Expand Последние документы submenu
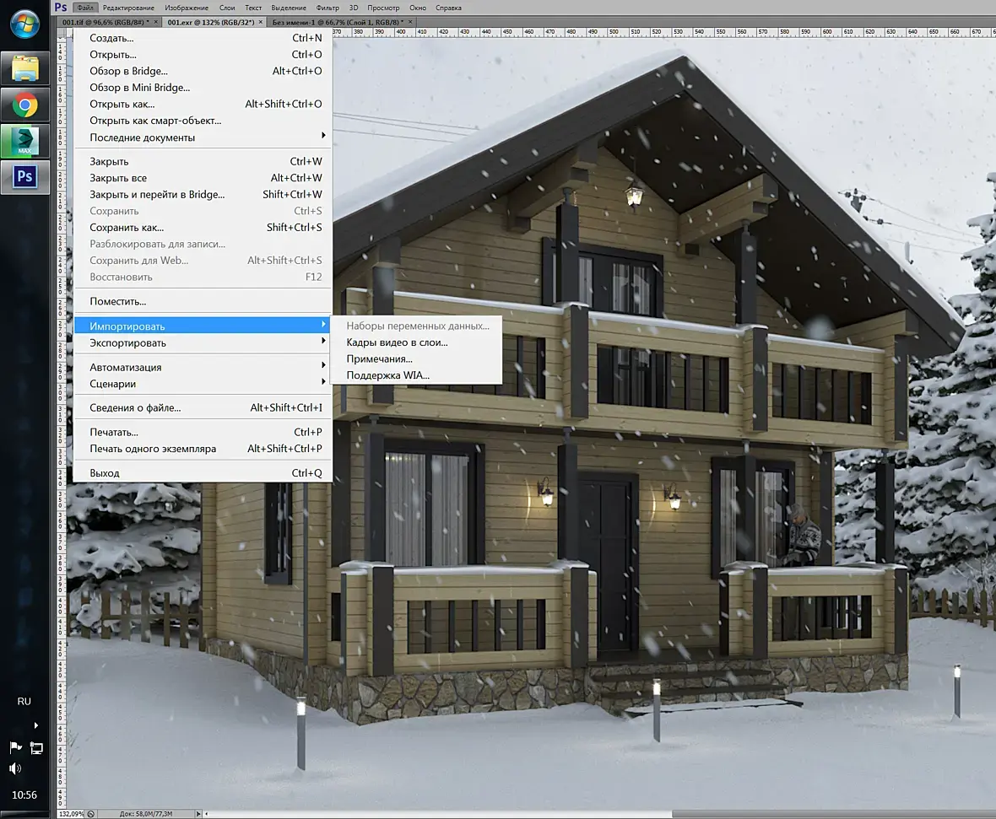The width and height of the screenshot is (996, 819). [x=203, y=137]
